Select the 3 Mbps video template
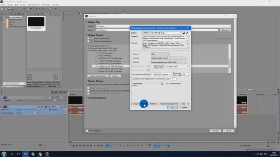Screen dimensions: 280x157 pyautogui.click(x=105, y=55)
